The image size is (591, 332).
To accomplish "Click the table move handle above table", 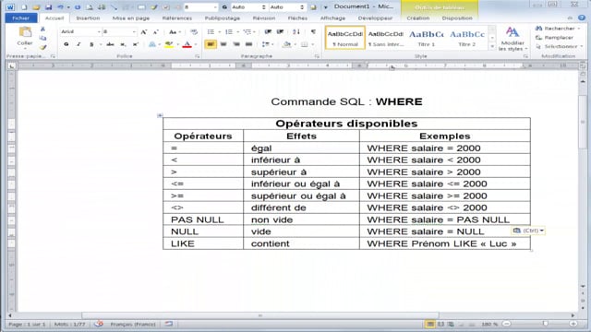I will 160,115.
